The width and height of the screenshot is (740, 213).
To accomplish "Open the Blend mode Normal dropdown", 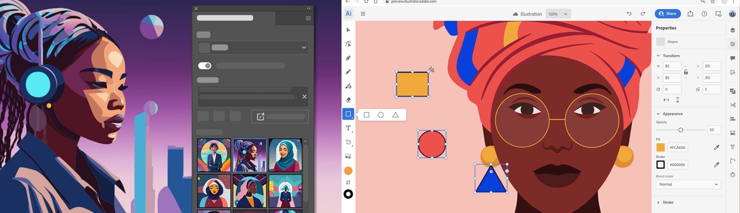I will coord(688,185).
